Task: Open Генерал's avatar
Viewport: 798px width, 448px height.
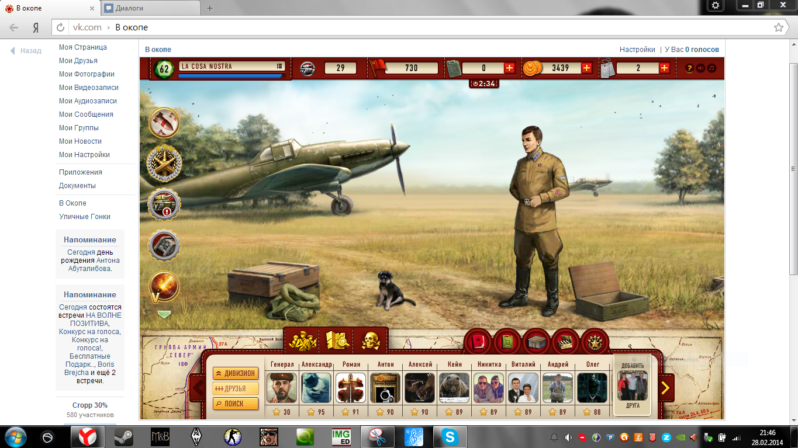Action: (282, 388)
